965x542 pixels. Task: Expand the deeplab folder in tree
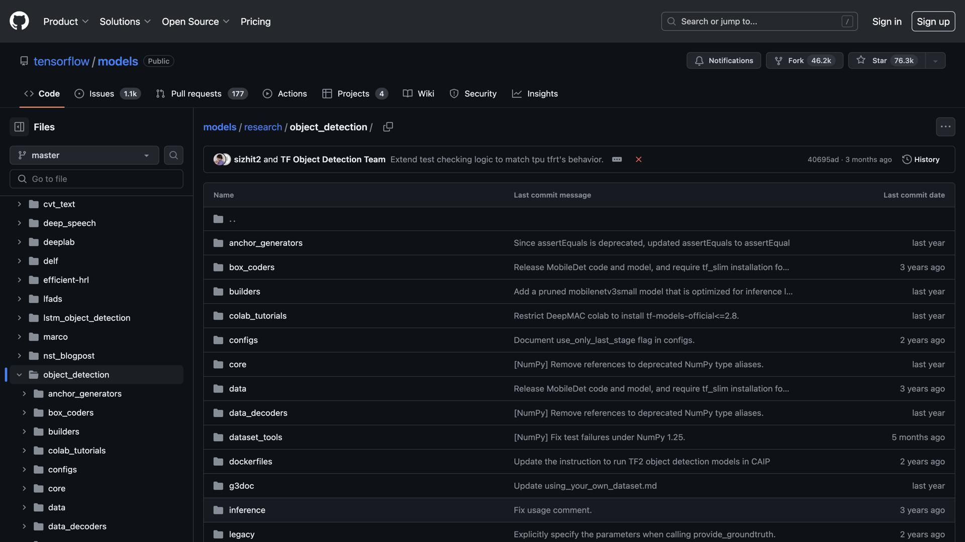coord(19,242)
